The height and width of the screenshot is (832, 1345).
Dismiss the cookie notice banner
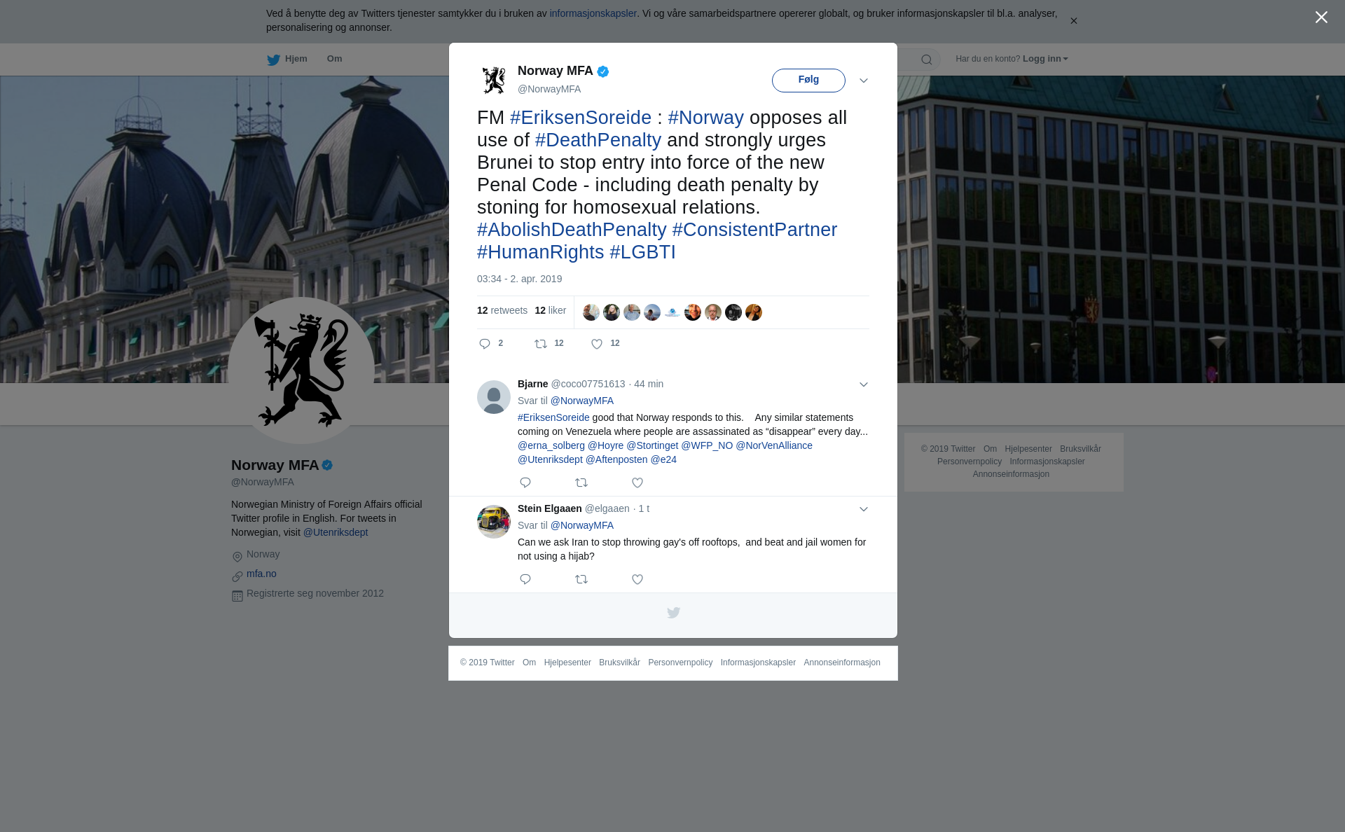click(1073, 21)
